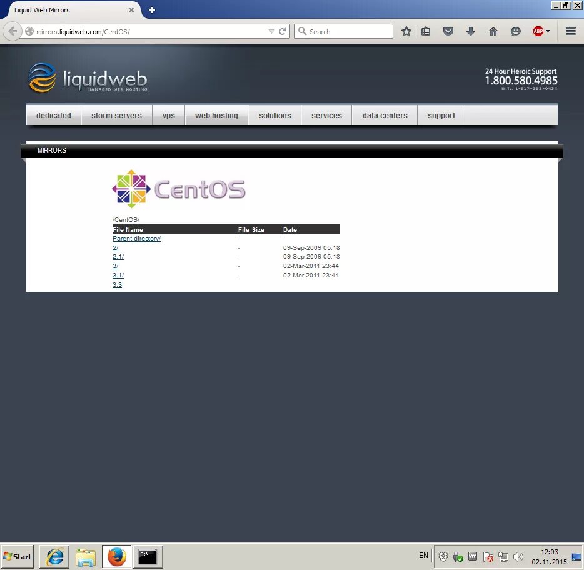Switch to Firefox in the taskbar
The image size is (584, 570).
tap(117, 557)
